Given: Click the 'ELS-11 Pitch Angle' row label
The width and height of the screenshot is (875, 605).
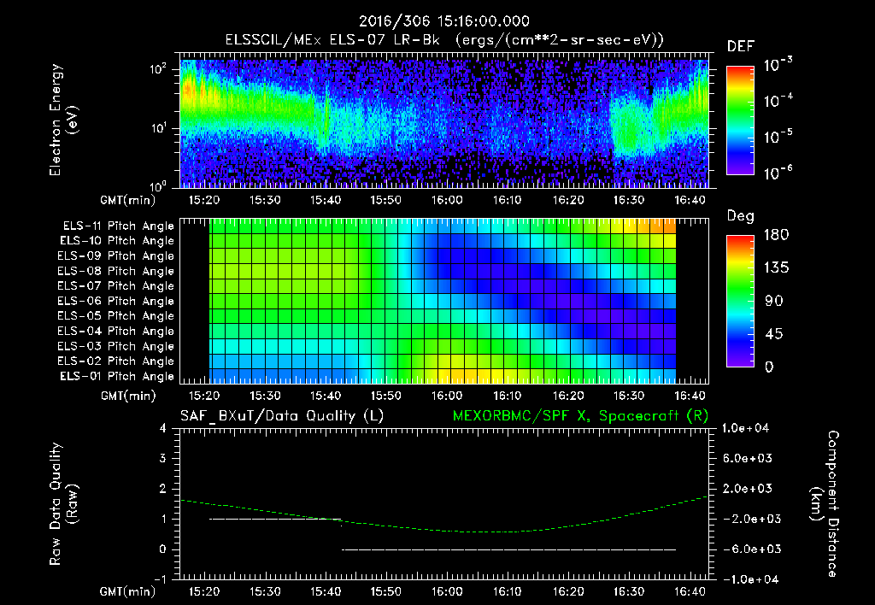Looking at the screenshot, I should 118,226.
